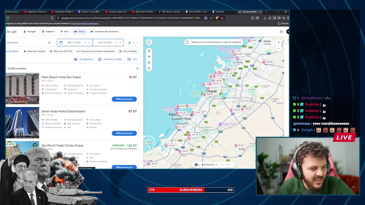Open the Prix insights button
The height and width of the screenshot is (205, 365).
[132, 59]
